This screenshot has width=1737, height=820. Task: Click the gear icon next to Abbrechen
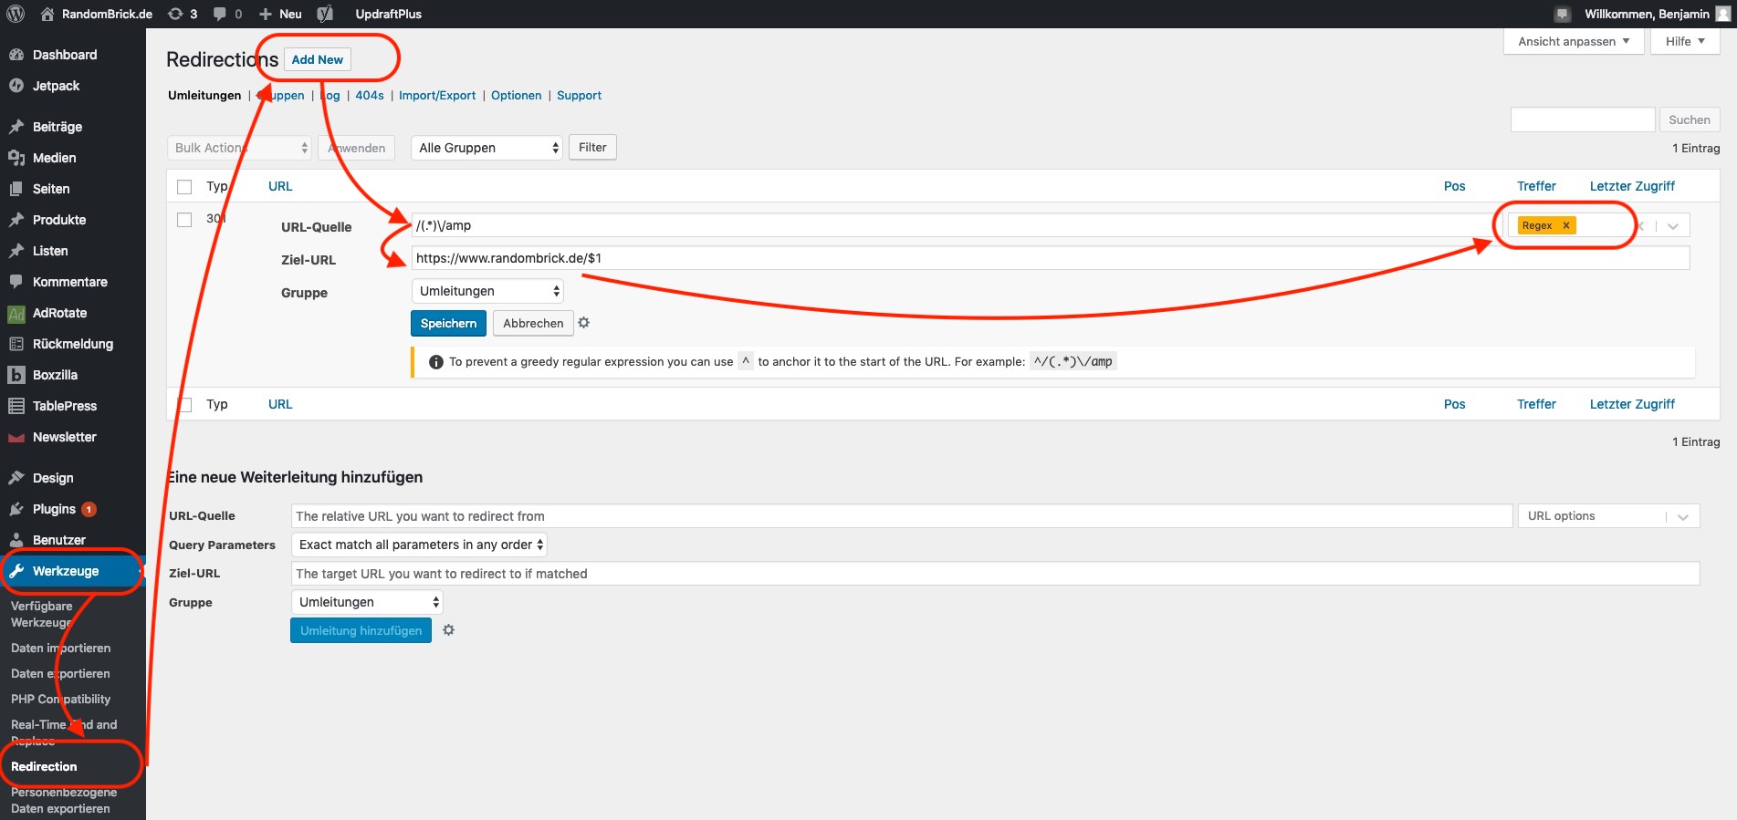coord(584,323)
